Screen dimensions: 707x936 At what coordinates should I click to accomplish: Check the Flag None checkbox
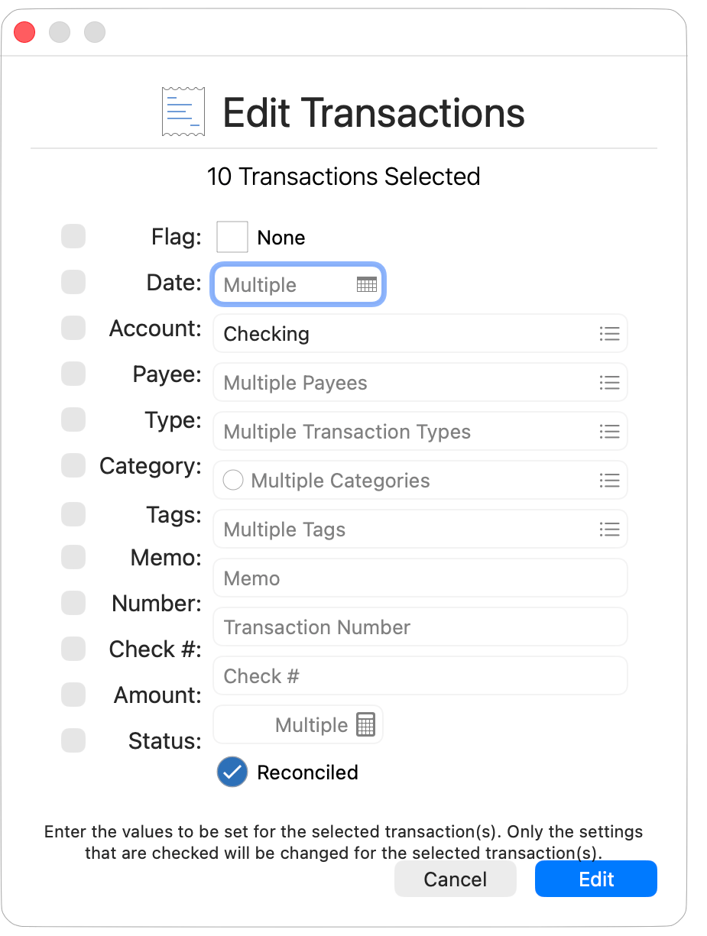pos(232,237)
